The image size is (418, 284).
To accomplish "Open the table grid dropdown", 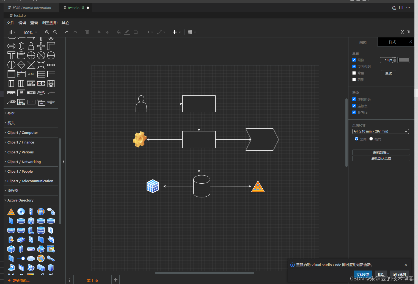I will click(x=192, y=32).
